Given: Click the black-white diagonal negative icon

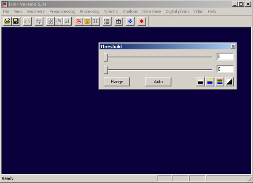Looking at the screenshot, I should point(229,82).
